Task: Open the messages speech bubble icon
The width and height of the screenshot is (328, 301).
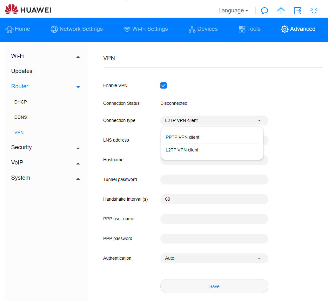Action: [x=264, y=11]
